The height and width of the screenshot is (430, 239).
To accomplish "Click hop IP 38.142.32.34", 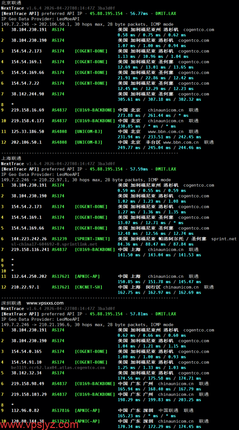I will [x=26, y=373].
